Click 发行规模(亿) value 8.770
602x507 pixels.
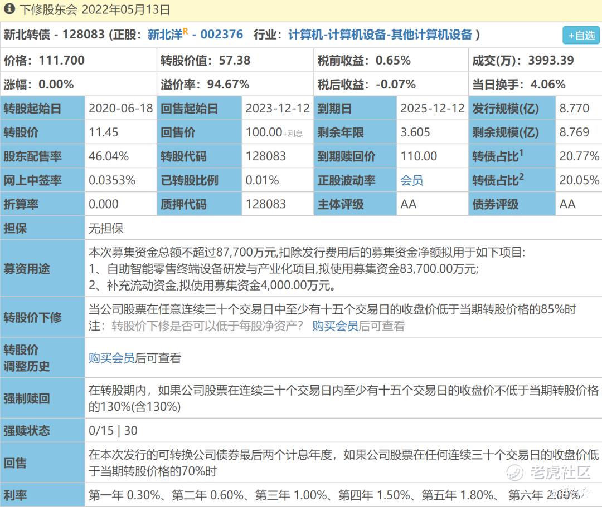574,108
